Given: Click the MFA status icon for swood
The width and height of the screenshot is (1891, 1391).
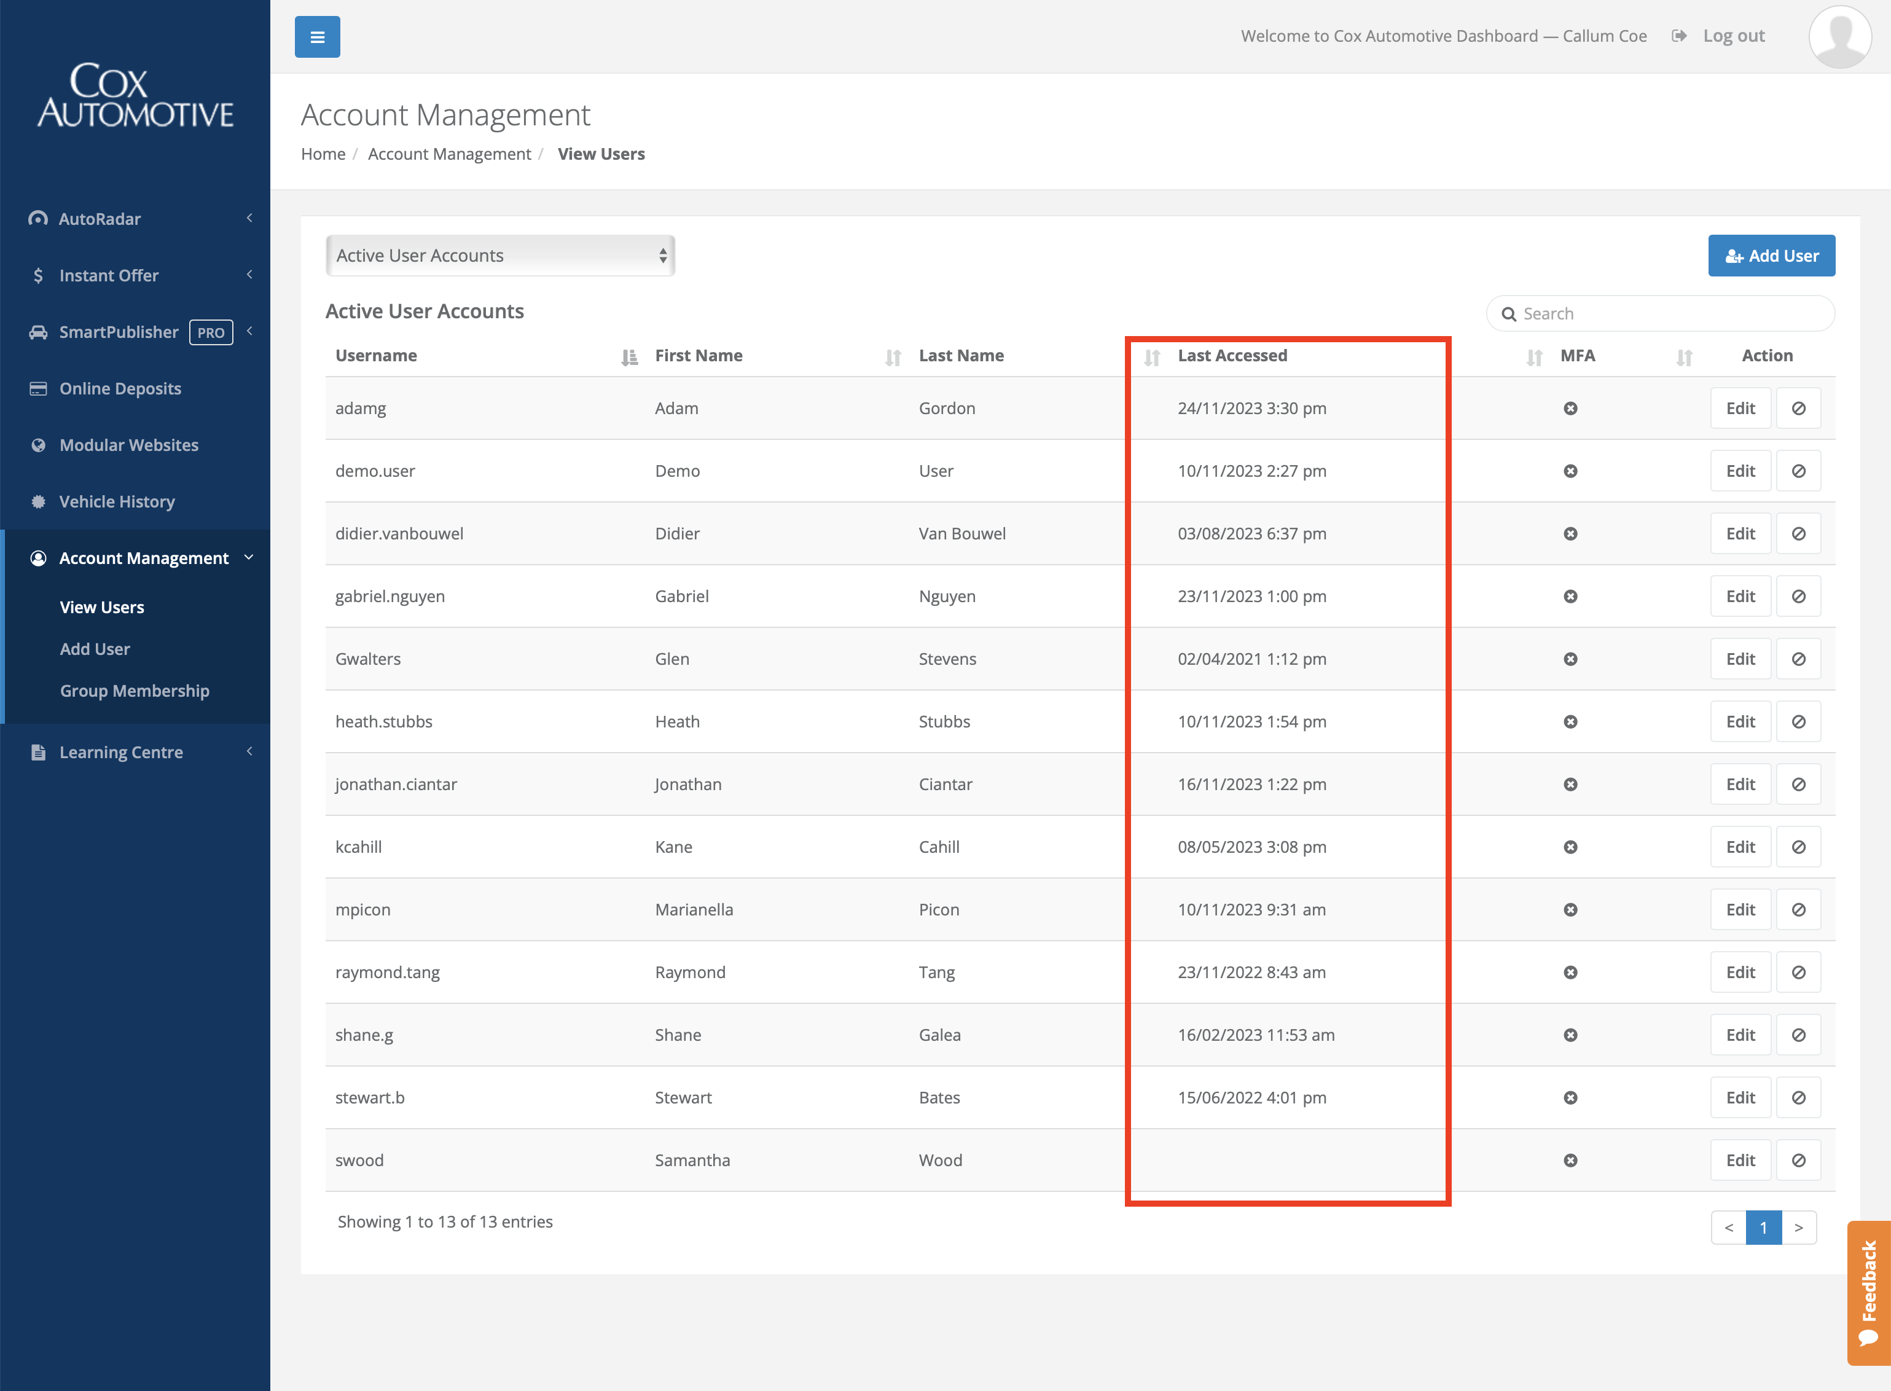Looking at the screenshot, I should click(x=1570, y=1160).
